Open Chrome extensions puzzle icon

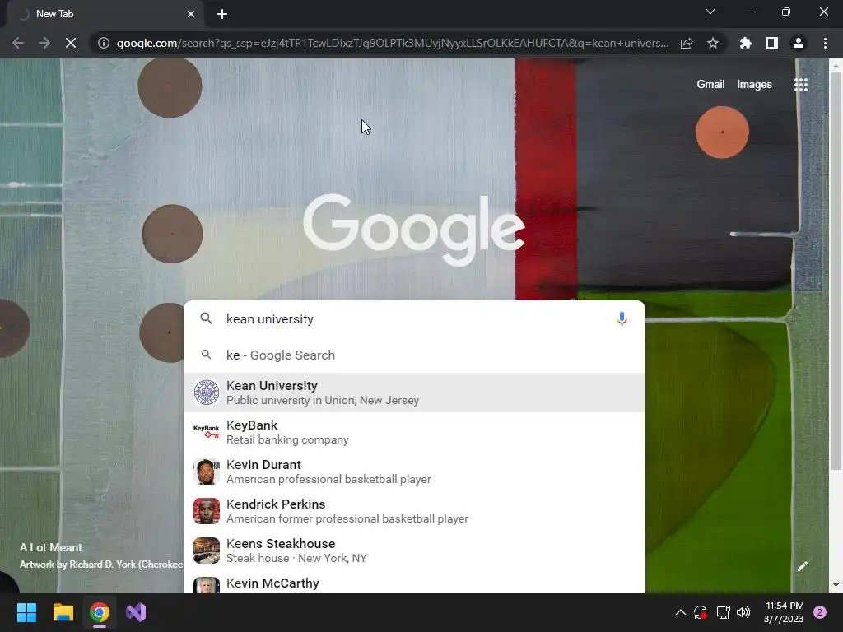click(746, 43)
